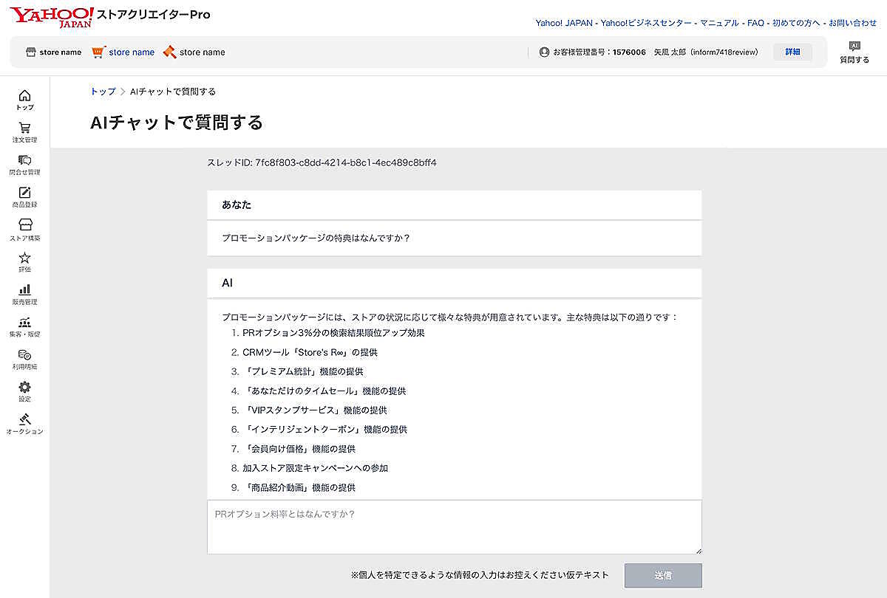This screenshot has width=887, height=598.
Task: Open 注文管理 cart icon in sidebar
Action: coord(24,128)
